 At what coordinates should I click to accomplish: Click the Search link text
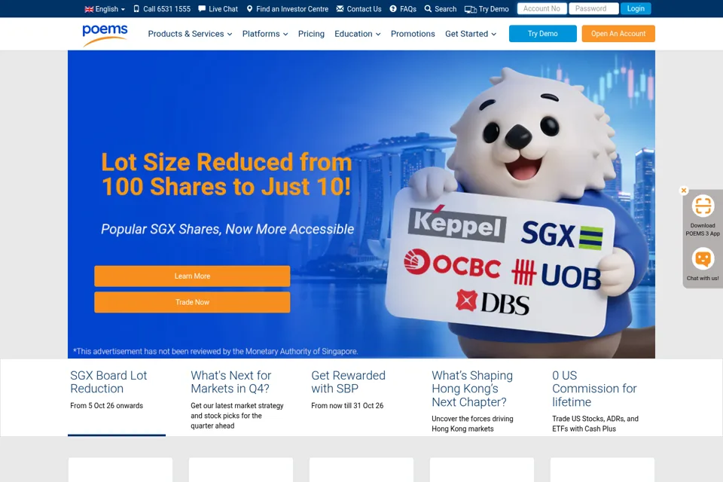click(x=445, y=9)
